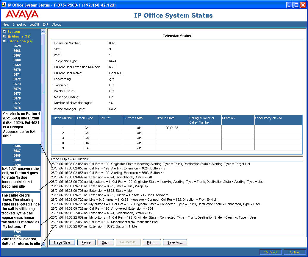Select extension 6677 in the tree
The width and height of the screenshot is (308, 257).
(x=17, y=103)
